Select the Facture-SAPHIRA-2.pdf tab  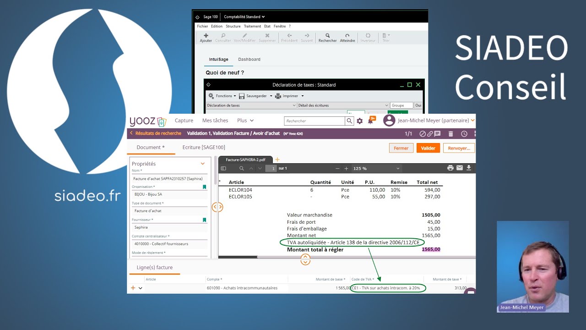pyautogui.click(x=245, y=159)
